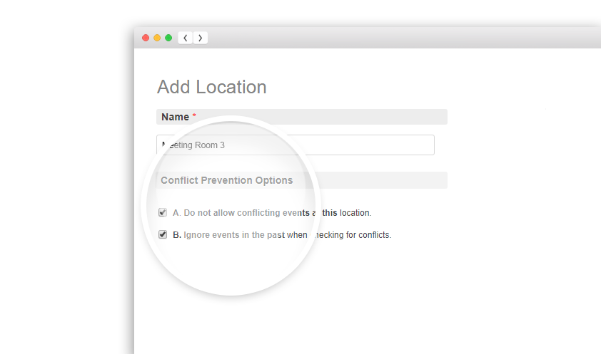Maximize the window with the green button
601x354 pixels.
coord(168,38)
